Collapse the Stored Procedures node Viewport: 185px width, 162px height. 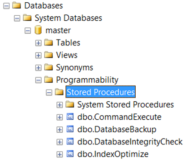tap(49, 92)
